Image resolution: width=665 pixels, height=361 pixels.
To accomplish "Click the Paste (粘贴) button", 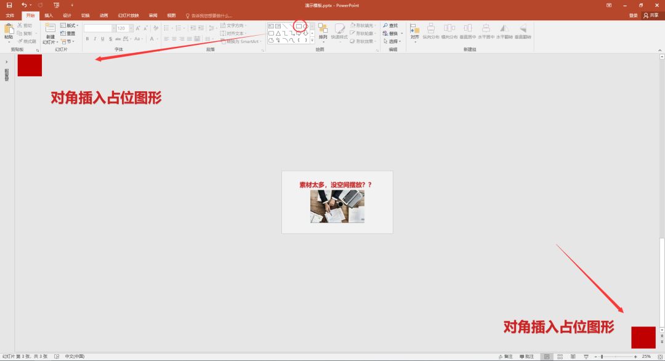I will click(9, 33).
